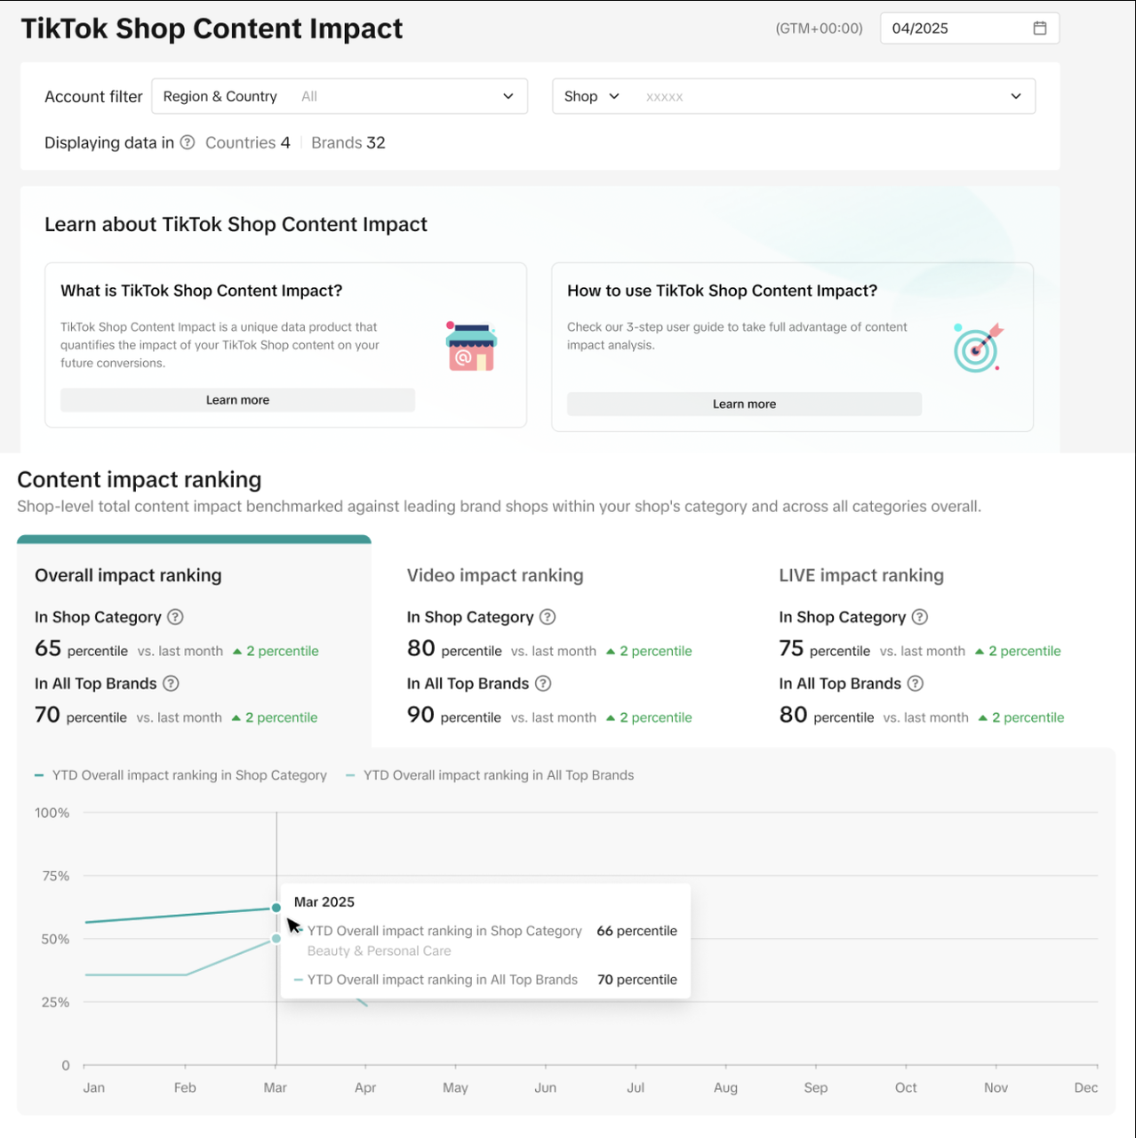This screenshot has width=1136, height=1138.
Task: Open the Shop type selector dropdown
Action: pos(591,96)
